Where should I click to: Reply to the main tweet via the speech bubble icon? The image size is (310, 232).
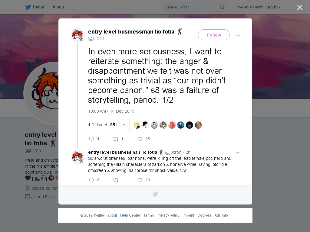(91, 139)
